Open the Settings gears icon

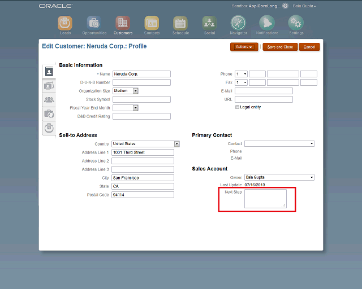coord(296,23)
